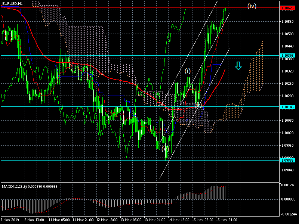Viewport: 299px width, 224px height.
Task: Select the (iv) wave label
Action: click(x=252, y=6)
